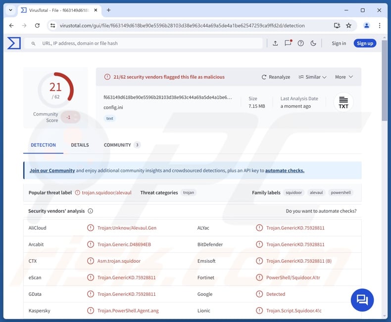Click the Security vendors' analysis info icon
Image resolution: width=391 pixels, height=322 pixels.
(90, 211)
